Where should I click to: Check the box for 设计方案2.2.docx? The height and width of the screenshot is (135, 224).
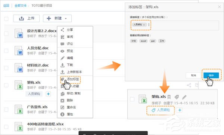(6, 33)
